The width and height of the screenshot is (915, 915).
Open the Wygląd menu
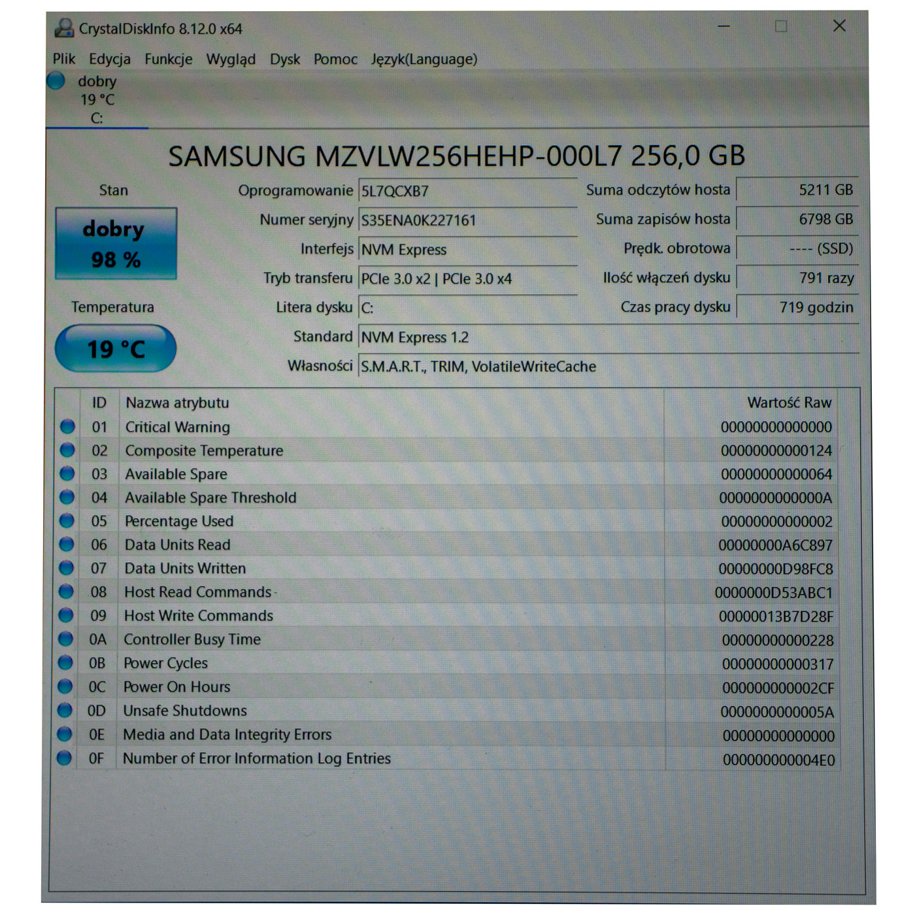[231, 59]
